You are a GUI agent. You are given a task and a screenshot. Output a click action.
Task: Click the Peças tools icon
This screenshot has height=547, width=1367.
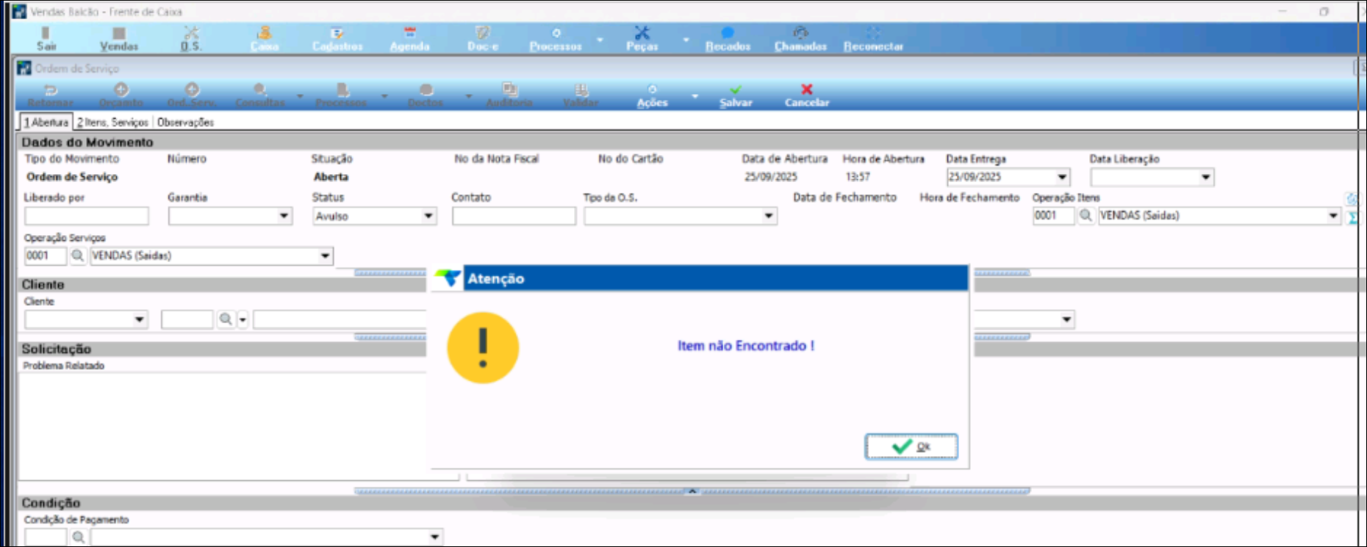pos(642,34)
